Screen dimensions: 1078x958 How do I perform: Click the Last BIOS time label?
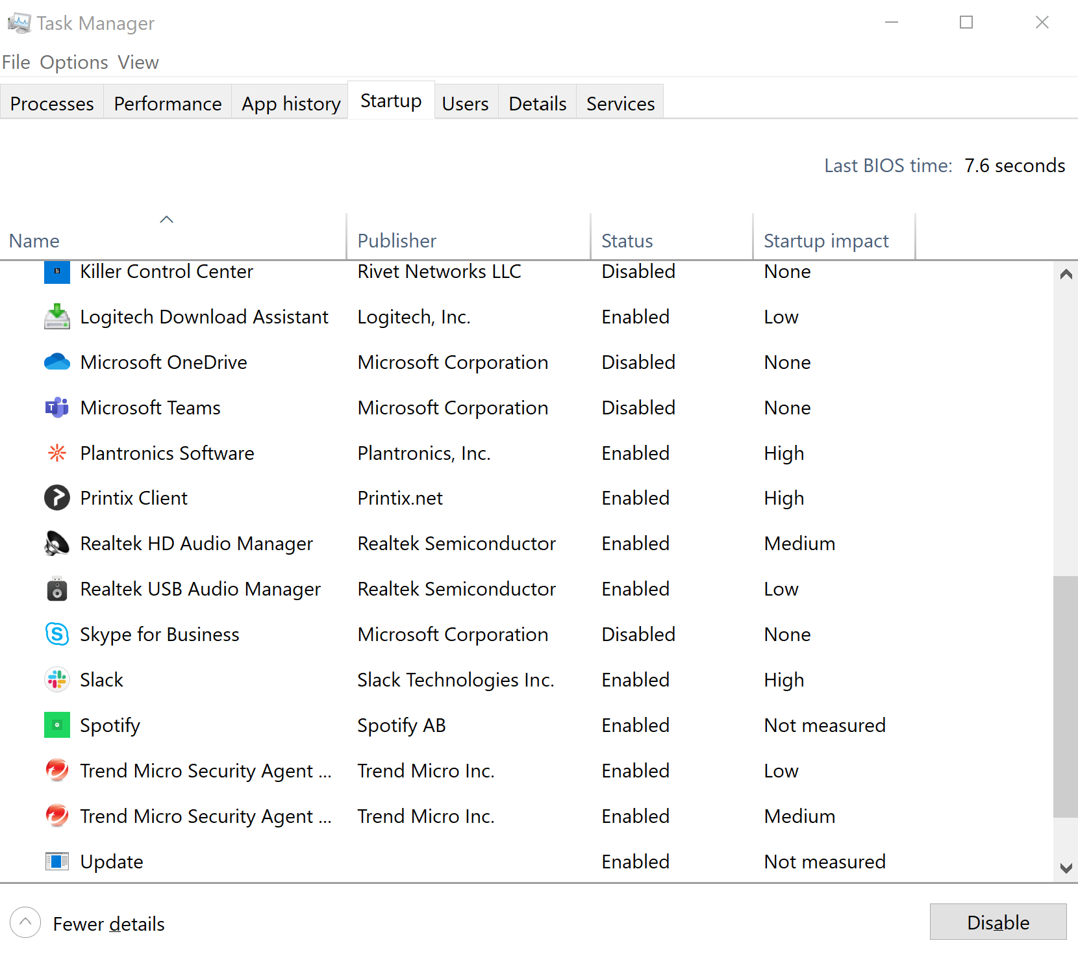[x=888, y=166]
